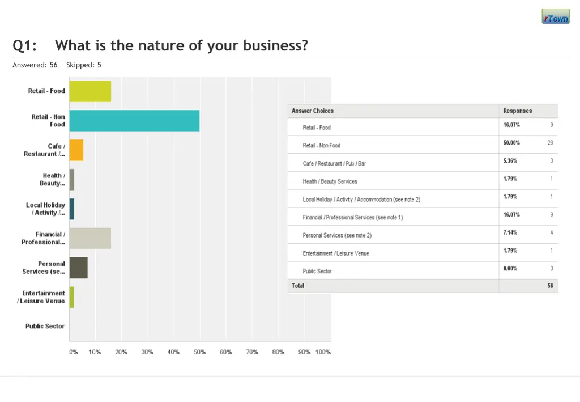
Task: Click the Public Sector chart axis label
Action: pos(45,327)
